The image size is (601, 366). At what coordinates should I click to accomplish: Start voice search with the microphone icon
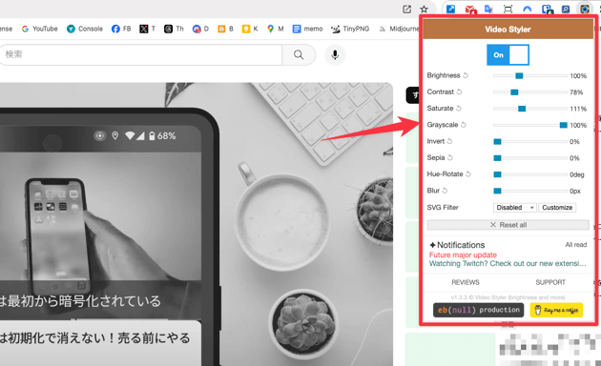click(x=335, y=54)
